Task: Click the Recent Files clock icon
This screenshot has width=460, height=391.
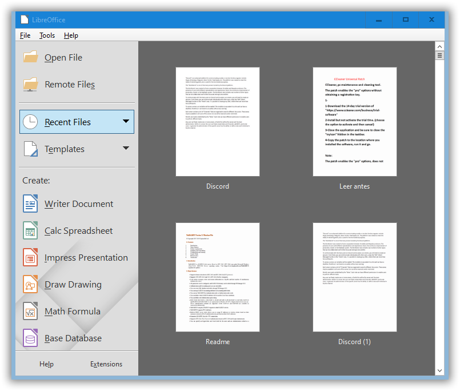Action: tap(30, 122)
